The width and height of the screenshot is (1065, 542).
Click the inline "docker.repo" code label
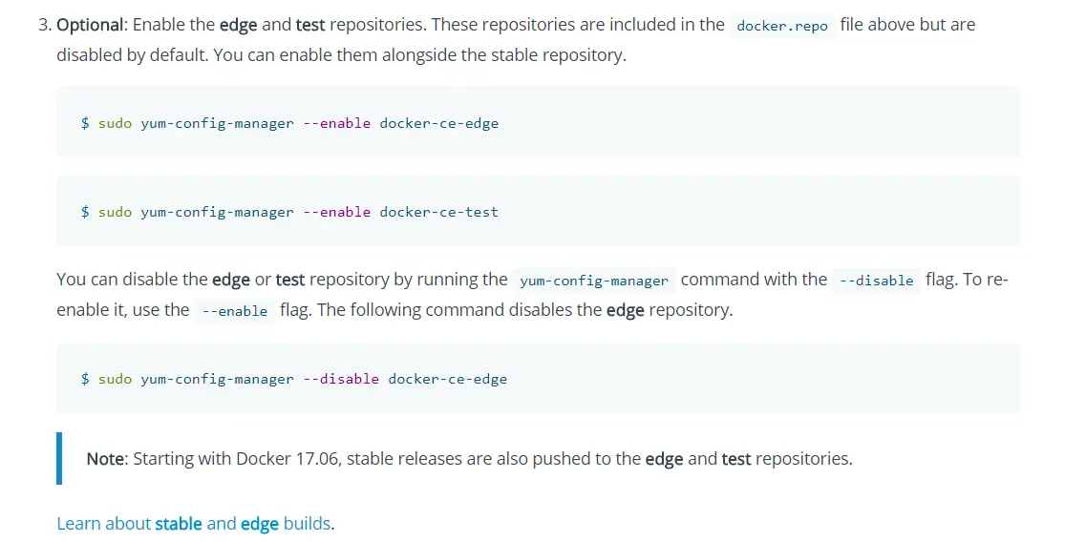coord(782,26)
